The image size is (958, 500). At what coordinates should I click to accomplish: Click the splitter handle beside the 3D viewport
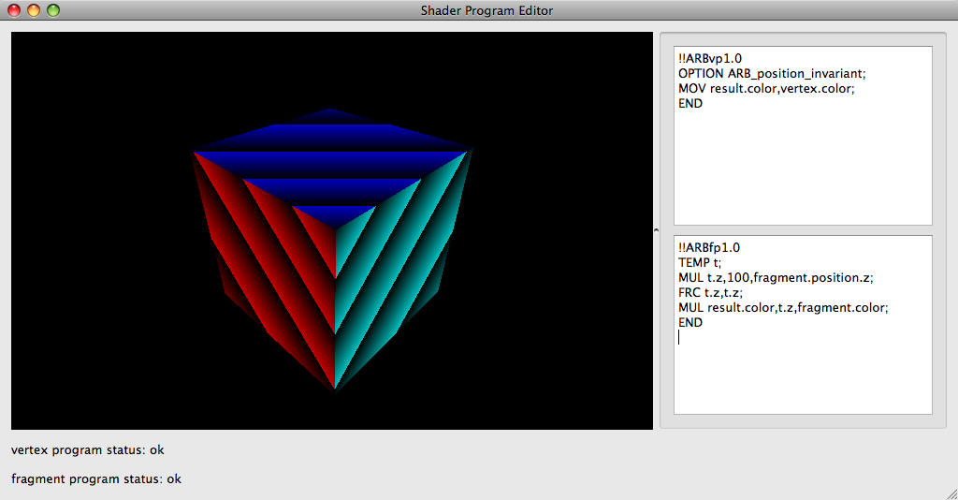(x=656, y=230)
